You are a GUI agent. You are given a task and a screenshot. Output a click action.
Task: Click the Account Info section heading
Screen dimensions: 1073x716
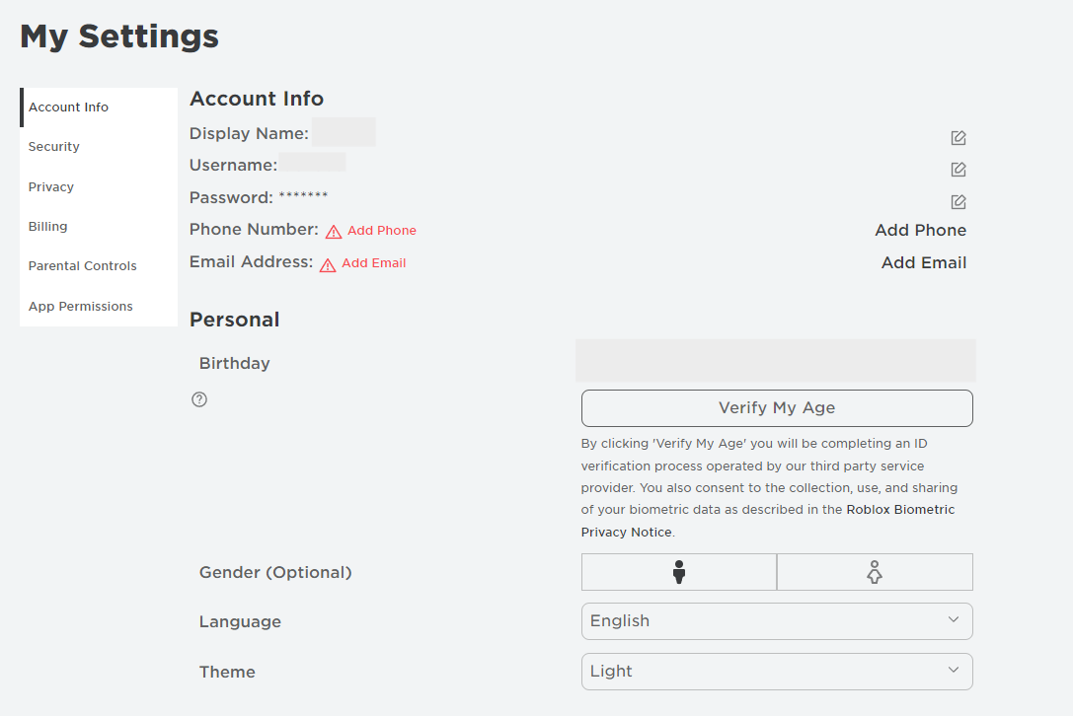pos(257,99)
